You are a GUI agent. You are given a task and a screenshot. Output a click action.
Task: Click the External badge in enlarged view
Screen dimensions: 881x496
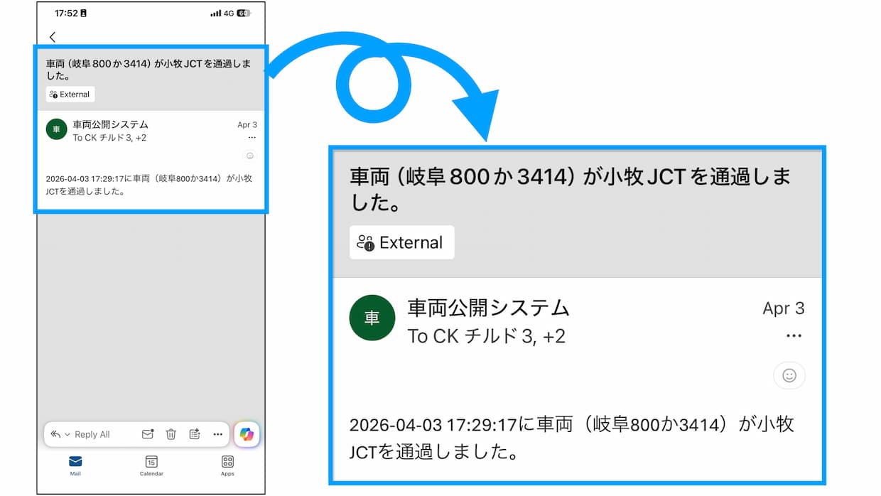coord(402,243)
